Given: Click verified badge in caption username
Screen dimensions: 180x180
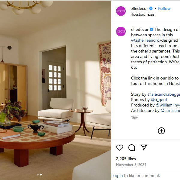Looking at the screenshot, I should pyautogui.click(x=151, y=29).
